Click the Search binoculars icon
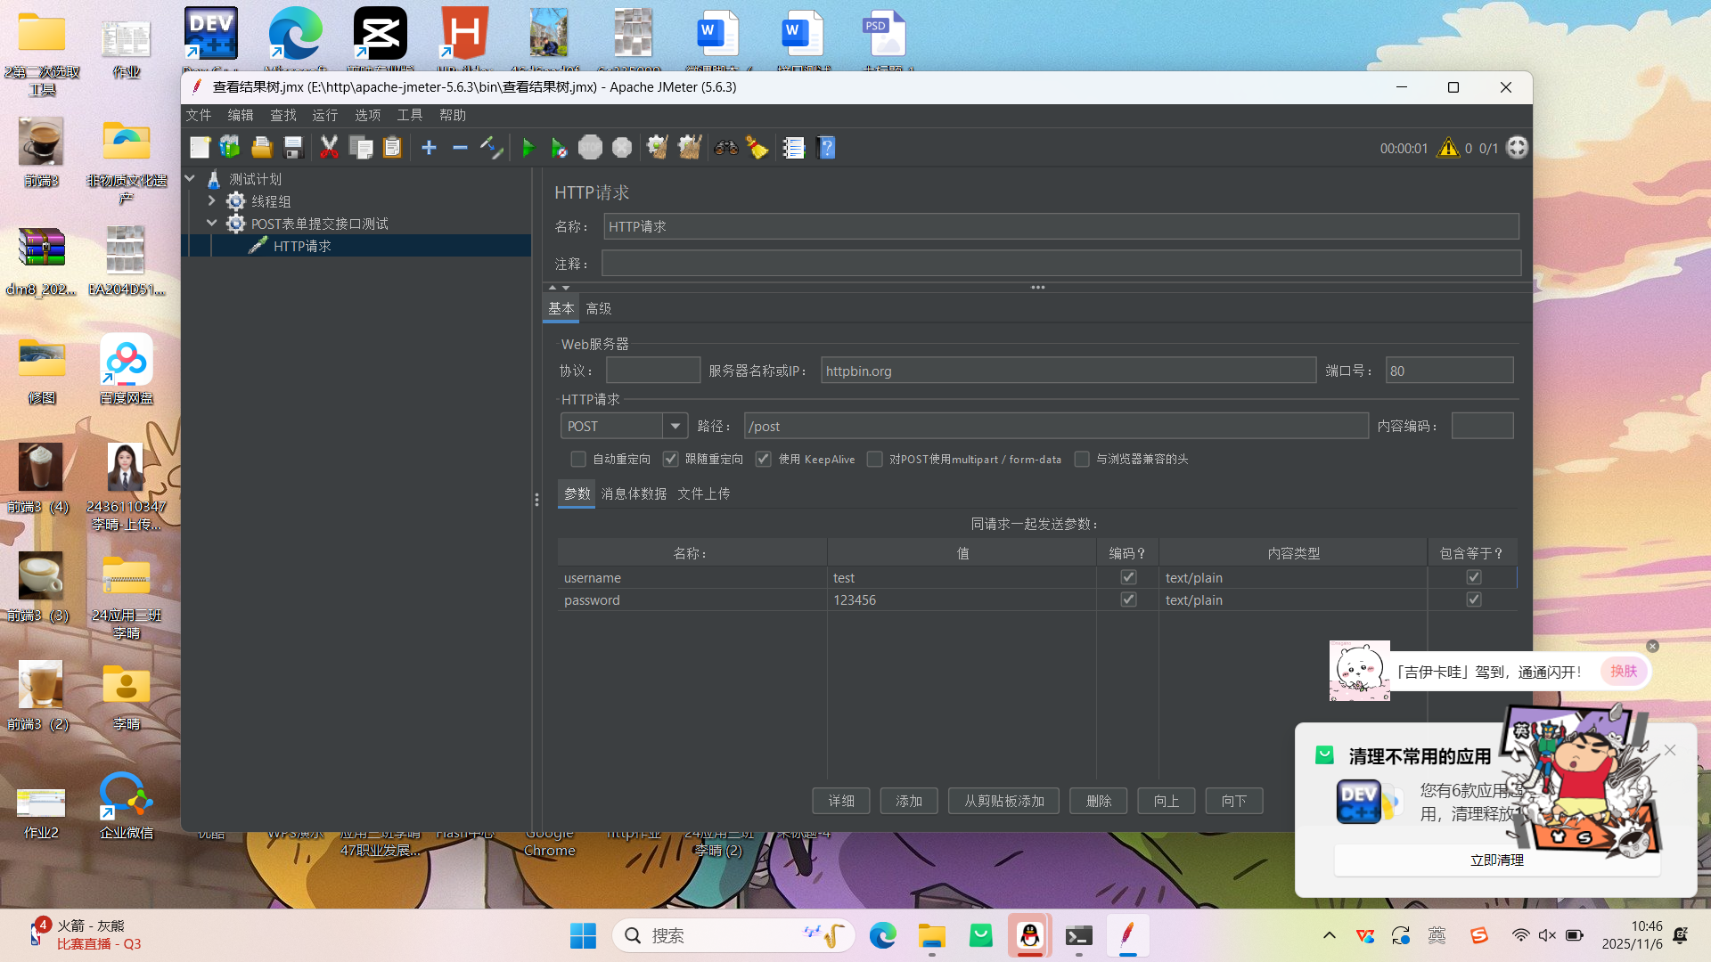The width and height of the screenshot is (1711, 962). 726,148
